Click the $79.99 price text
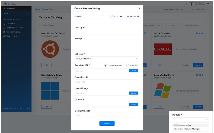The image size is (214, 133). [x=199, y=75]
